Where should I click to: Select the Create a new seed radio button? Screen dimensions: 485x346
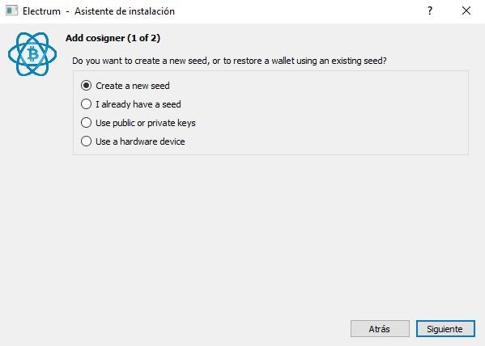[86, 86]
